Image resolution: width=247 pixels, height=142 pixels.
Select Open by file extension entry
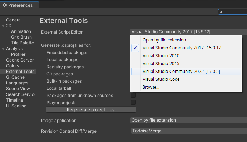coord(186,40)
